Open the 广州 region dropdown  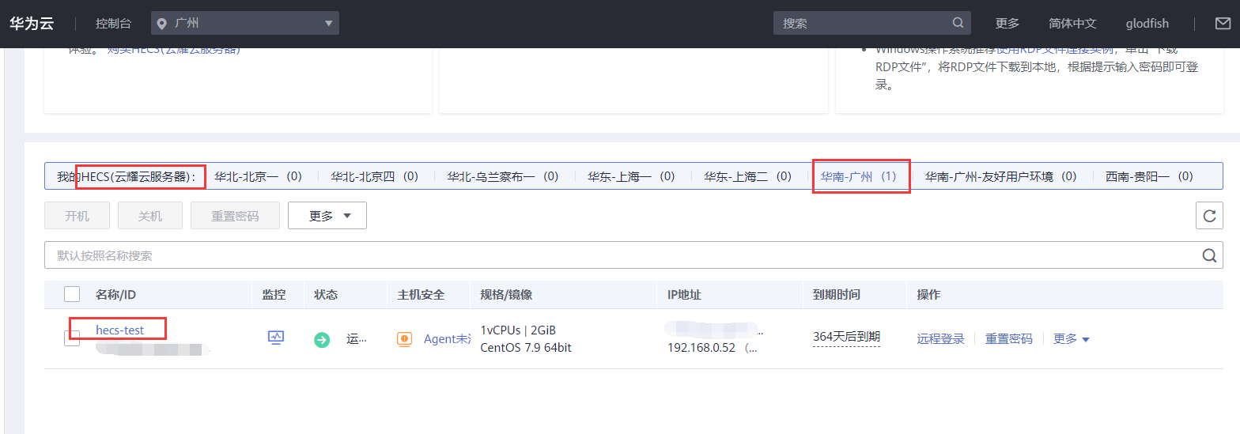[x=245, y=23]
